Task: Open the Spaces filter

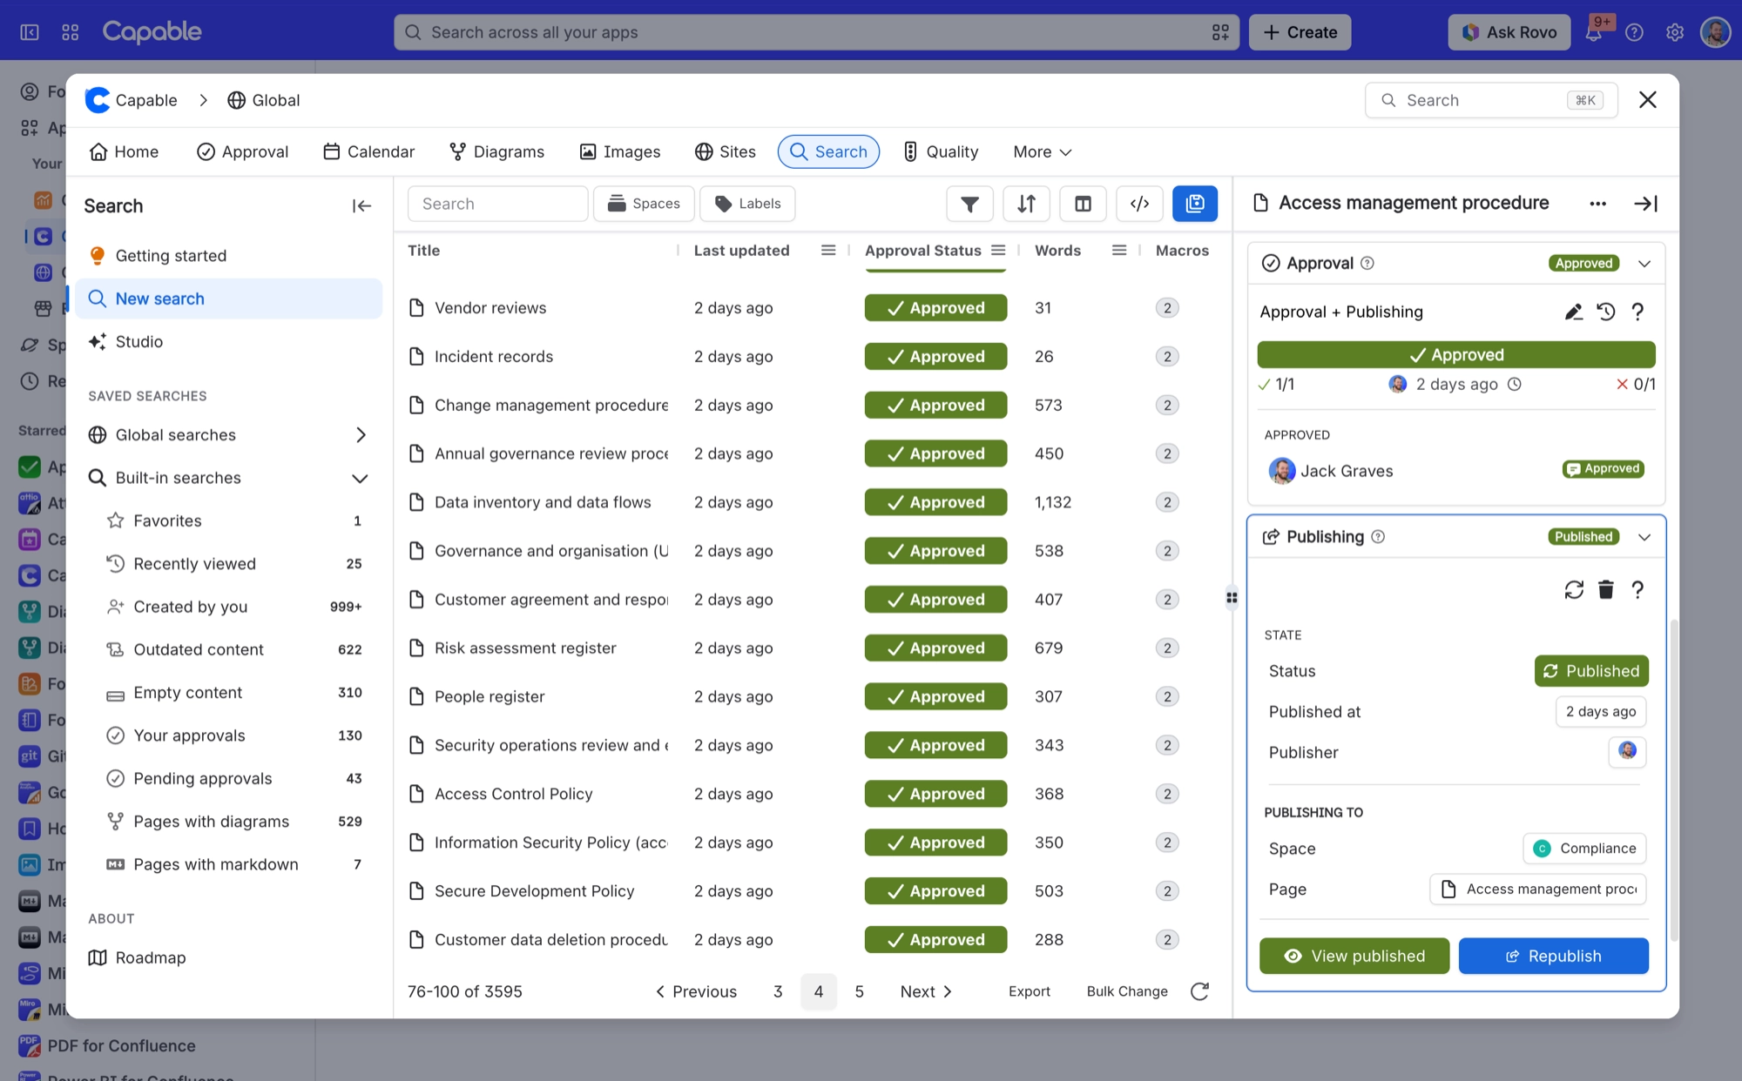Action: point(644,204)
